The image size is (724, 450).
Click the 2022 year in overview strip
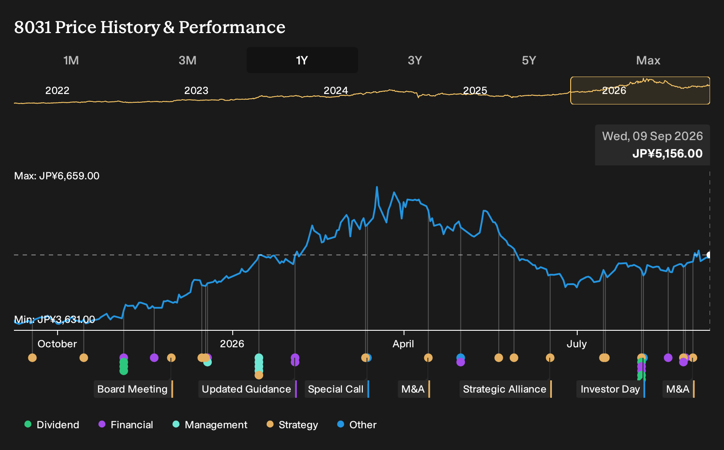pos(58,91)
